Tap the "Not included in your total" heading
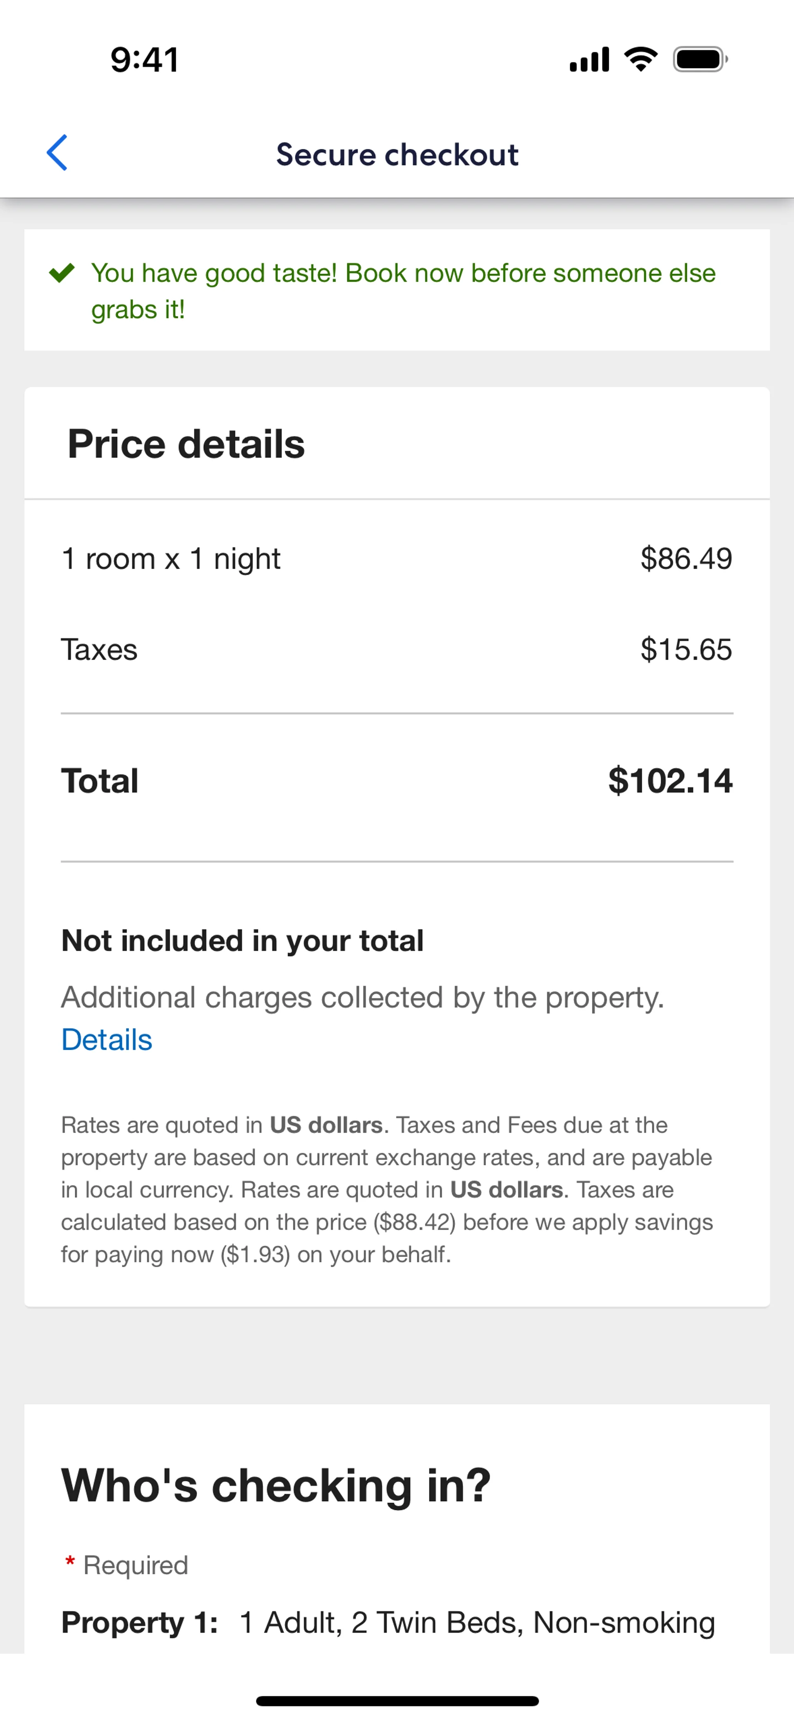This screenshot has width=794, height=1722. 242,940
